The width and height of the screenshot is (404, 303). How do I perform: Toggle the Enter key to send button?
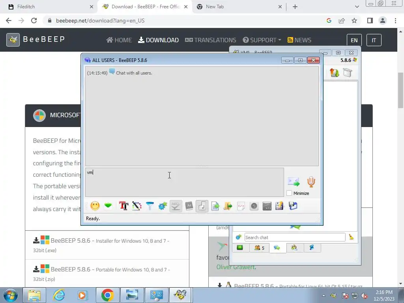point(202,206)
